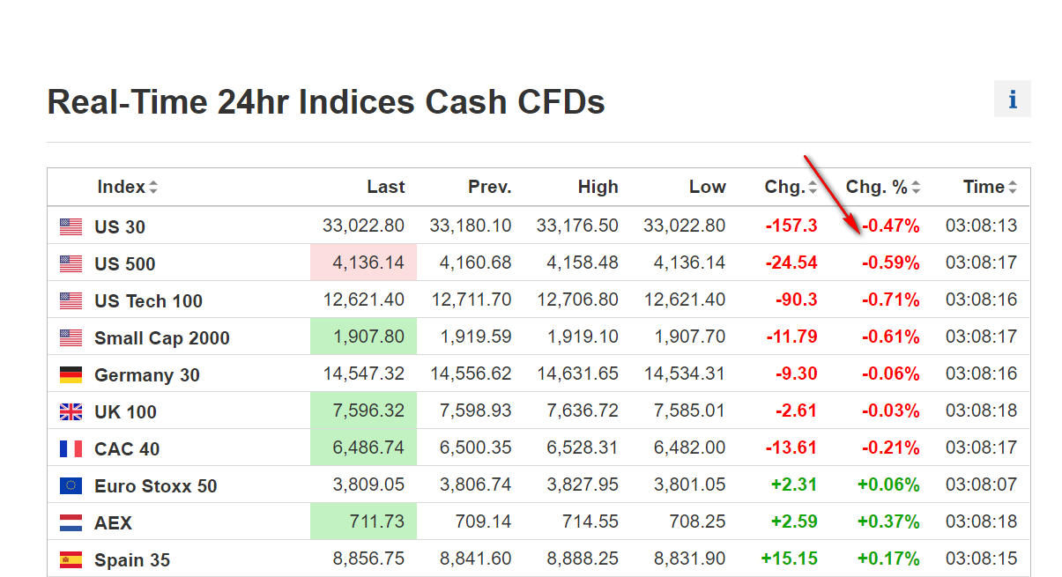Viewport: 1062px width, 577px height.
Task: Click the info icon beside the heading
Action: 1012,100
